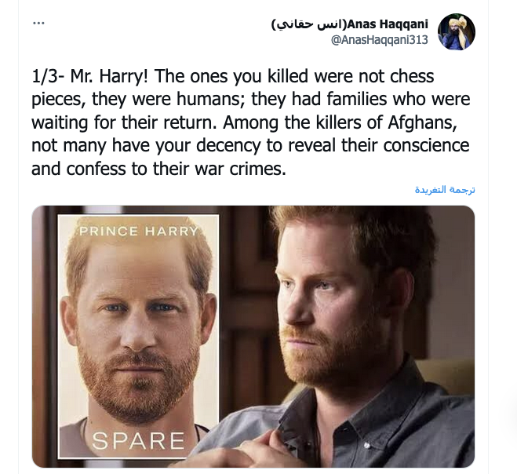The width and height of the screenshot is (517, 474).
Task: Open the three-dot more options menu
Action: click(38, 23)
